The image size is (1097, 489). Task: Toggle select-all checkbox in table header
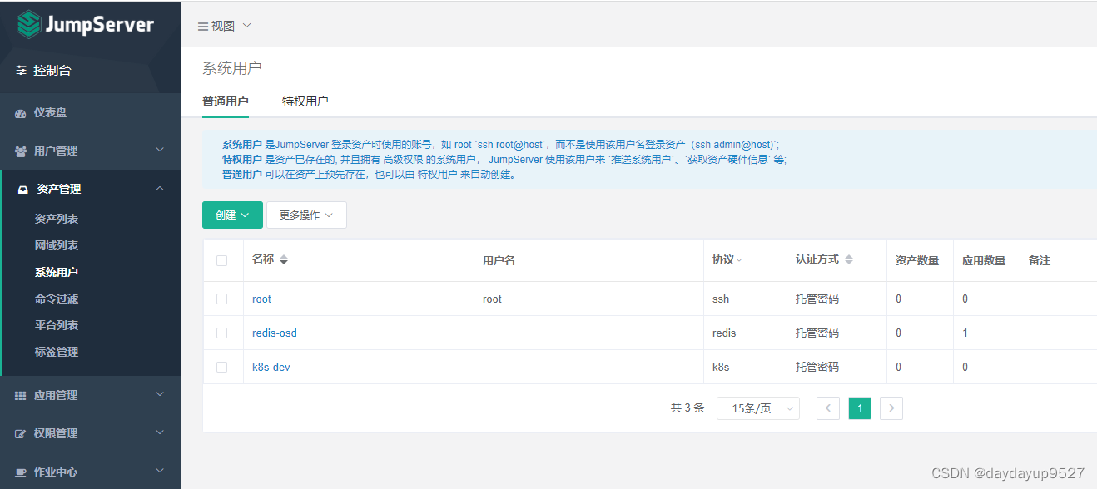tap(221, 260)
